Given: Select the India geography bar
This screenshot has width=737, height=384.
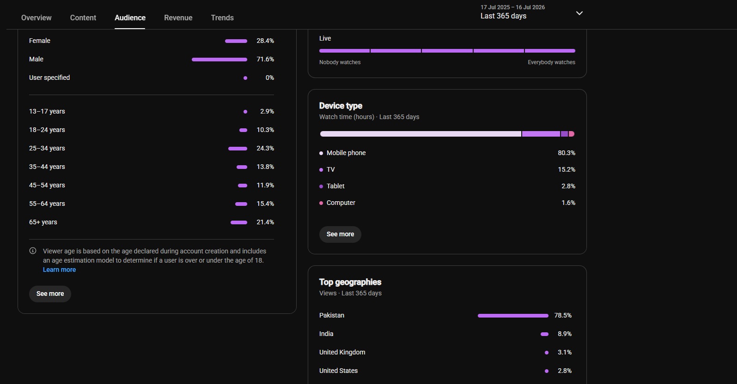Looking at the screenshot, I should pos(544,334).
